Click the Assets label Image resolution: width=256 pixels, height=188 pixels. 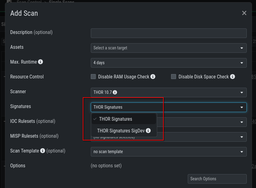tap(17, 47)
